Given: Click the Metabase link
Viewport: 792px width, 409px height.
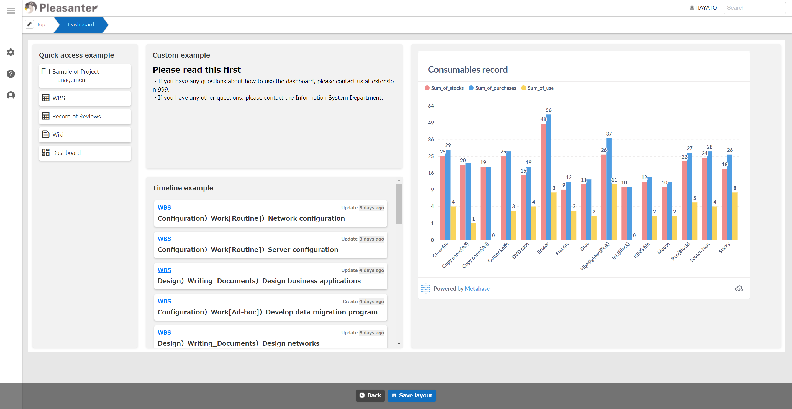Looking at the screenshot, I should (477, 289).
